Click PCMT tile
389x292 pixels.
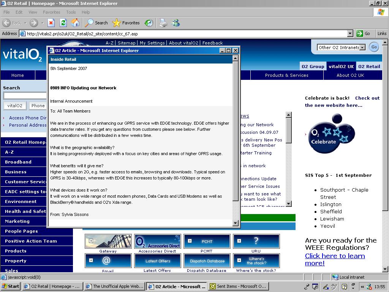click(207, 241)
